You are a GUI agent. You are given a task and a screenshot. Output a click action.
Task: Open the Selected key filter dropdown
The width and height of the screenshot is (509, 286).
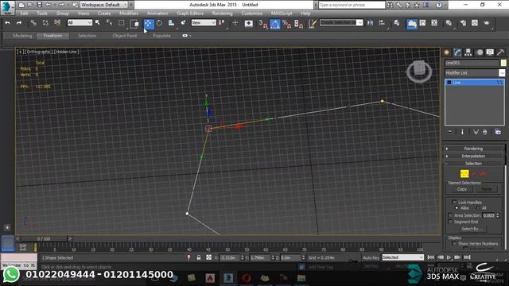pos(403,257)
